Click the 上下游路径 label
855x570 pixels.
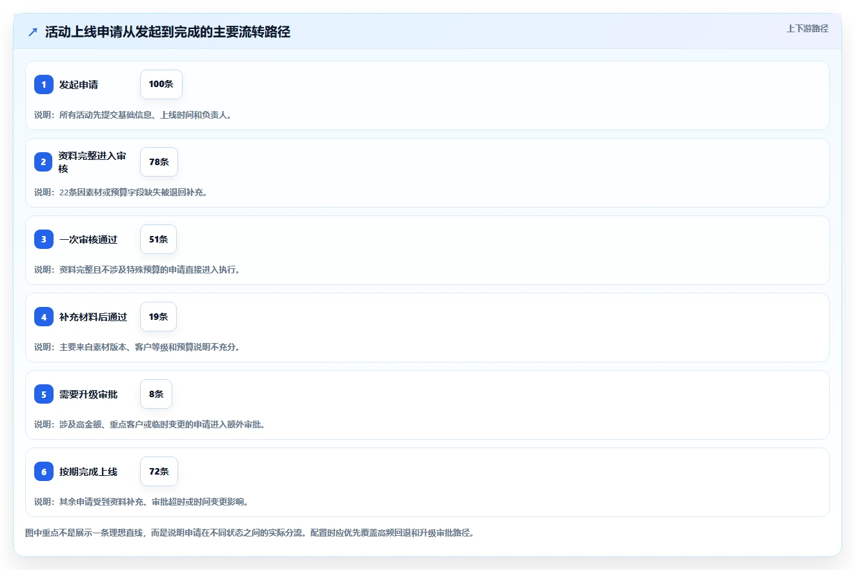[807, 28]
